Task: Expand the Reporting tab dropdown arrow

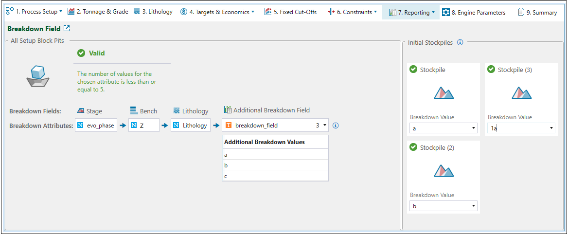Action: click(433, 12)
